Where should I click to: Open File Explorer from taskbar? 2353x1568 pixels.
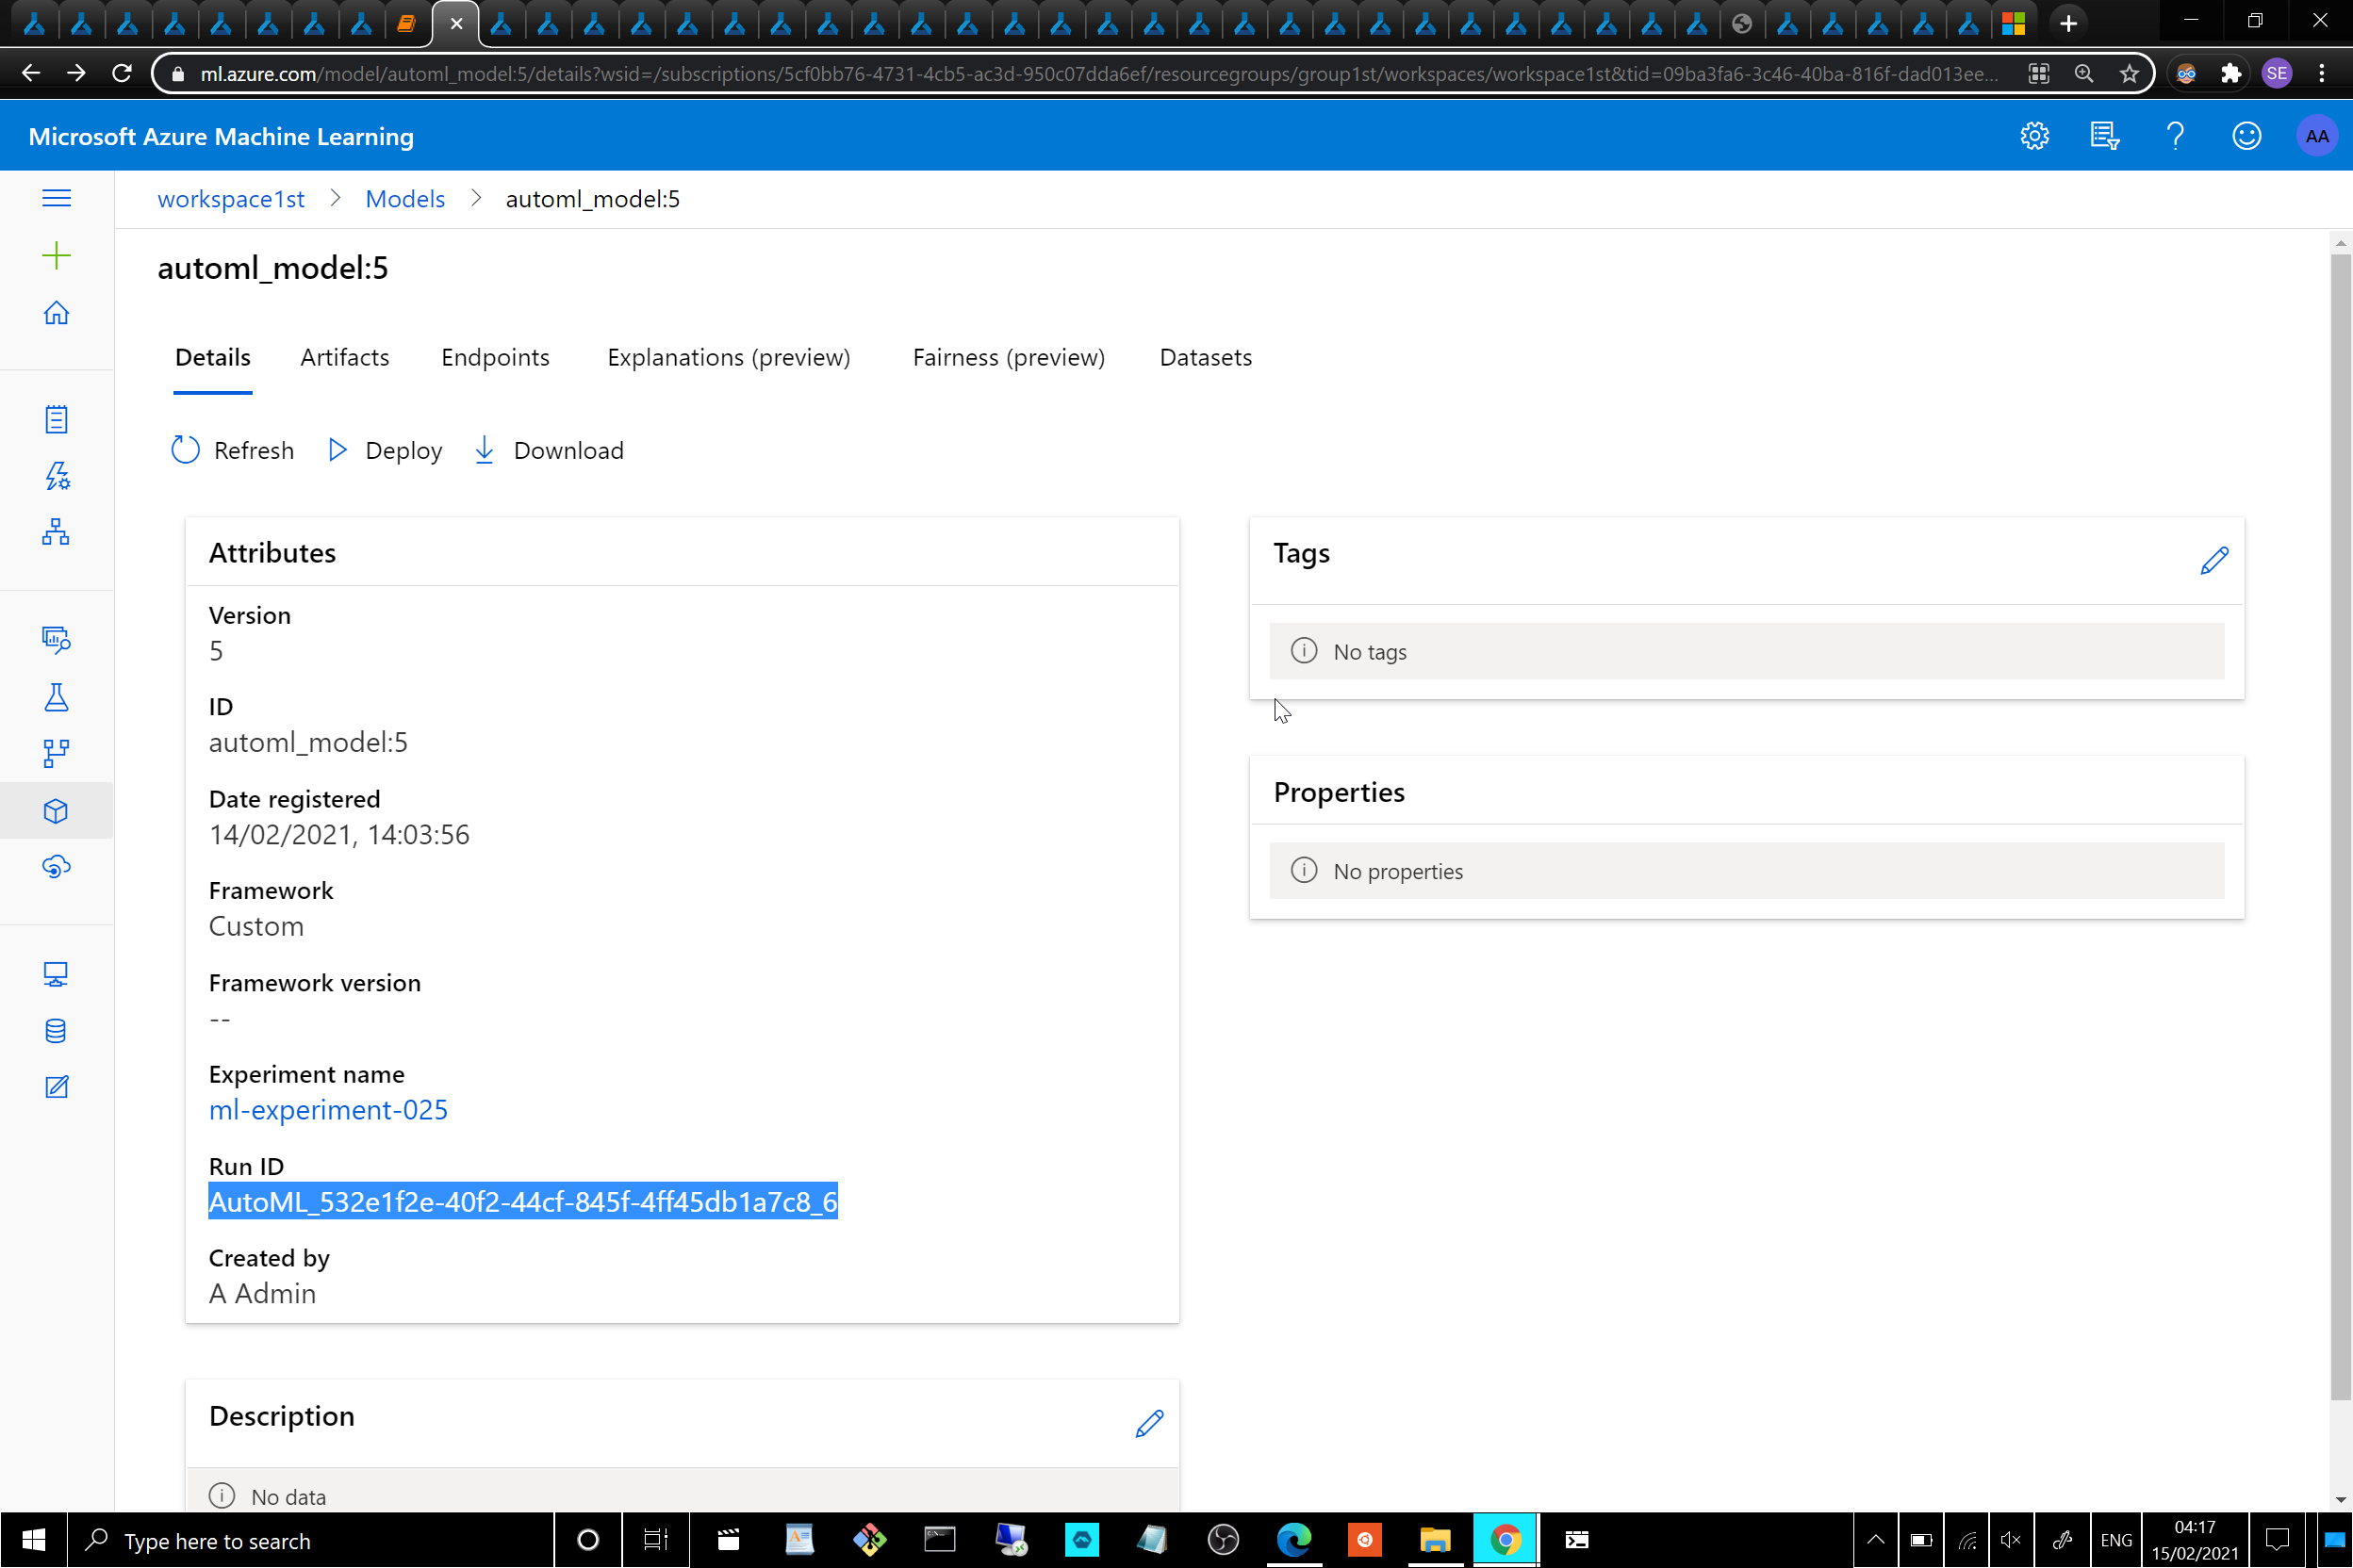pos(1435,1540)
